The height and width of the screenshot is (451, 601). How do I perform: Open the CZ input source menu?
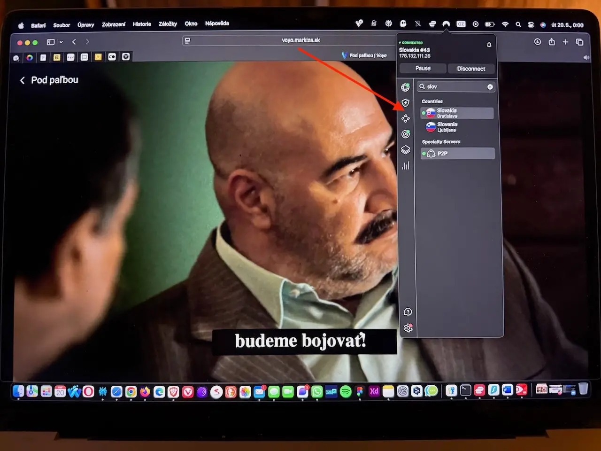(461, 24)
